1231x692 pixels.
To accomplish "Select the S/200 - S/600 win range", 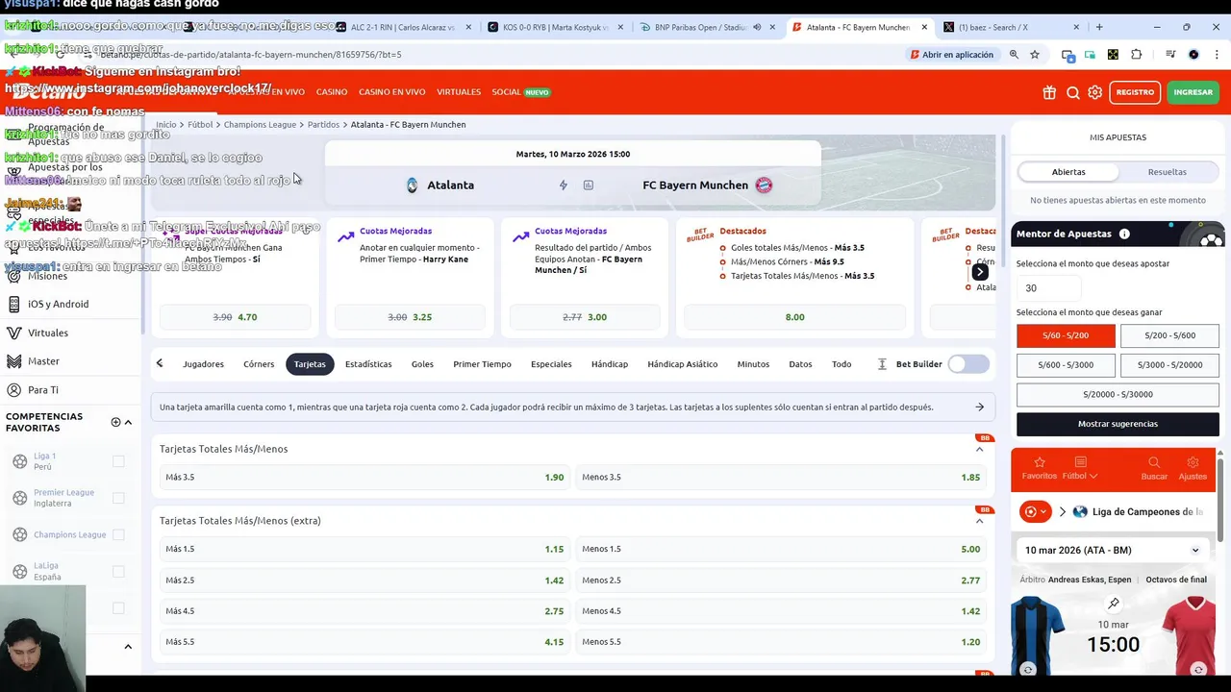I will pyautogui.click(x=1169, y=335).
